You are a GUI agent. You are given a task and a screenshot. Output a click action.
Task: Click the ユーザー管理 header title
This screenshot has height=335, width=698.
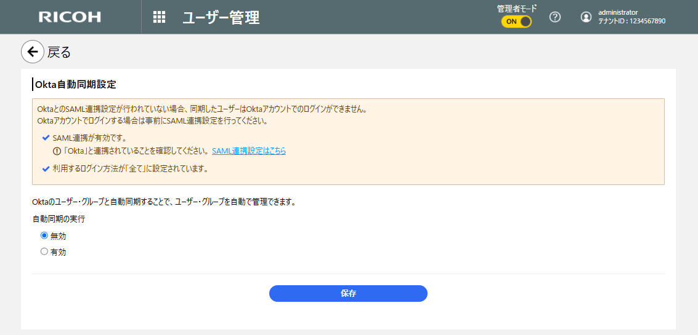pos(221,17)
